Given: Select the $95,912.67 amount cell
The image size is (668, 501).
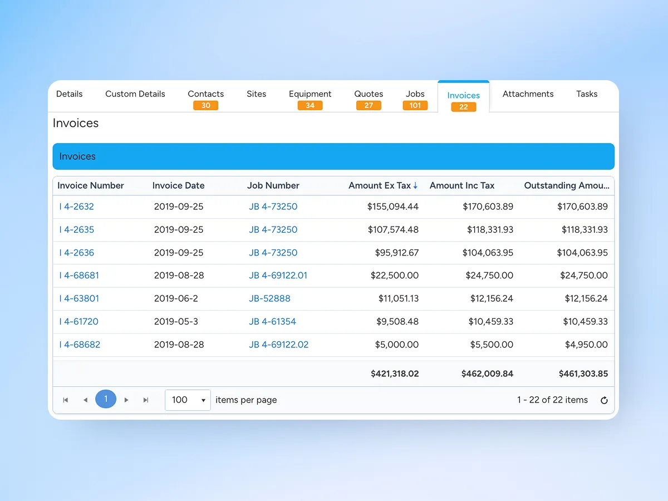Looking at the screenshot, I should pyautogui.click(x=397, y=253).
